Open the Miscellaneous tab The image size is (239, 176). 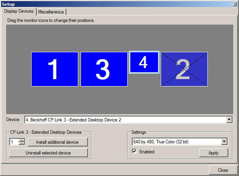(x=51, y=12)
